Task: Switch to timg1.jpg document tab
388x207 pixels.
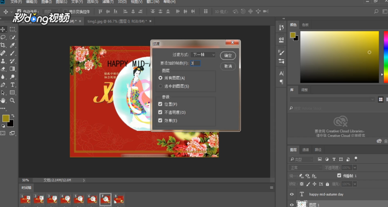Action: (117, 21)
